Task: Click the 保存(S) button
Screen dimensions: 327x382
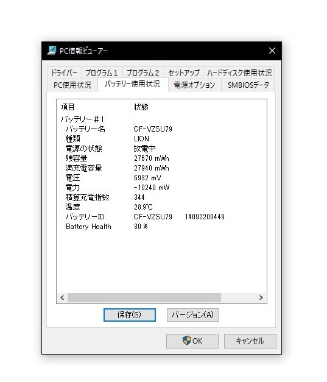Action: [x=130, y=315]
